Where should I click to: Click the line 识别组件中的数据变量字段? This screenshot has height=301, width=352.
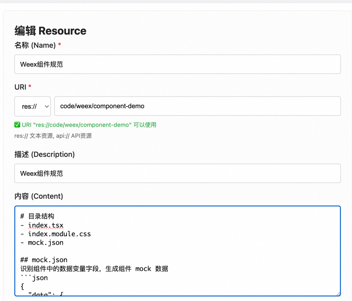pyautogui.click(x=94, y=268)
